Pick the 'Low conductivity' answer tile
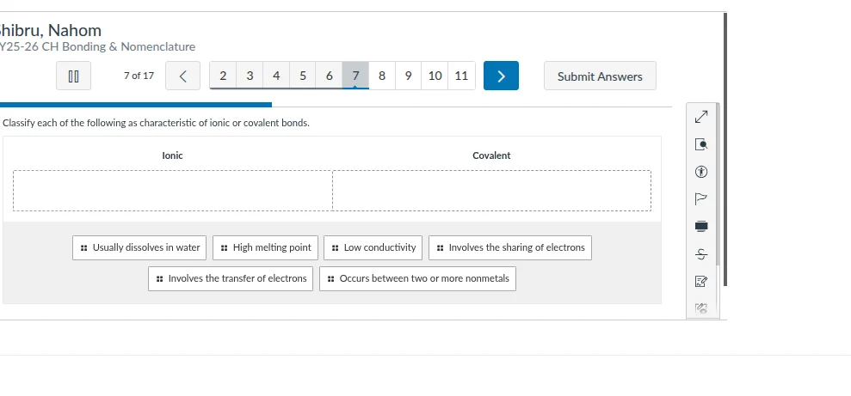This screenshot has width=851, height=396. 373,247
